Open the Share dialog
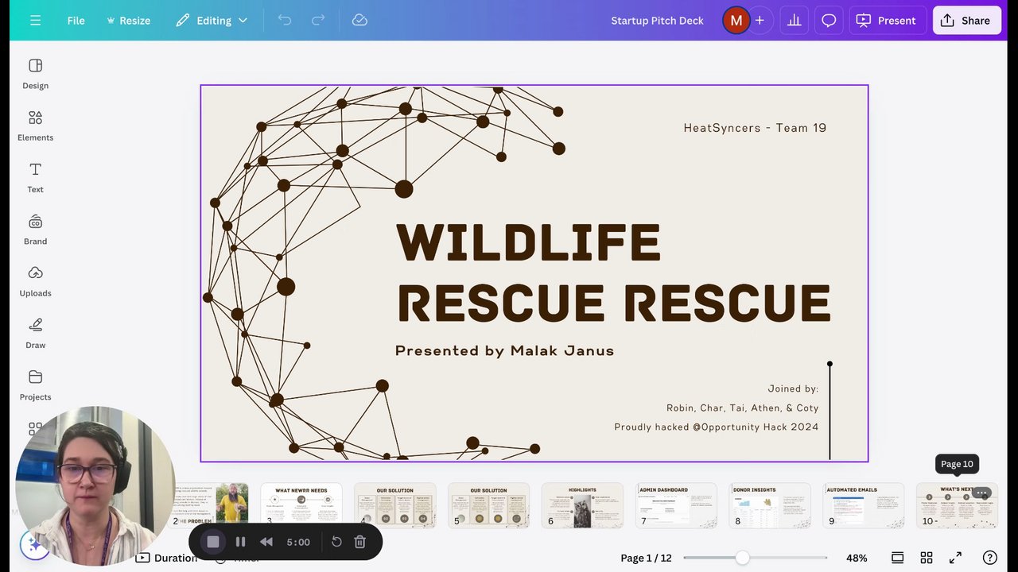Image resolution: width=1018 pixels, height=572 pixels. point(966,21)
